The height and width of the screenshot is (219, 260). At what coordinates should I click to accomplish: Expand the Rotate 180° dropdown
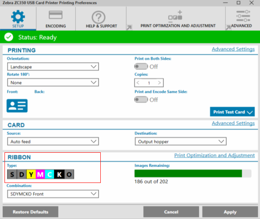(53, 82)
